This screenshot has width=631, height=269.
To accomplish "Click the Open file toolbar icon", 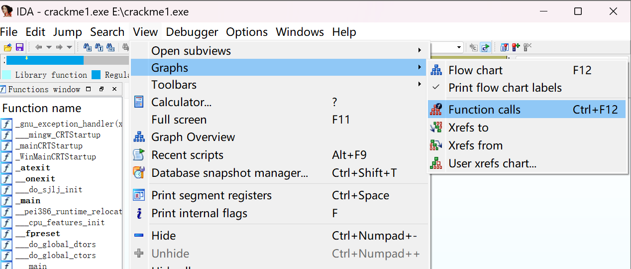I will click(7, 47).
